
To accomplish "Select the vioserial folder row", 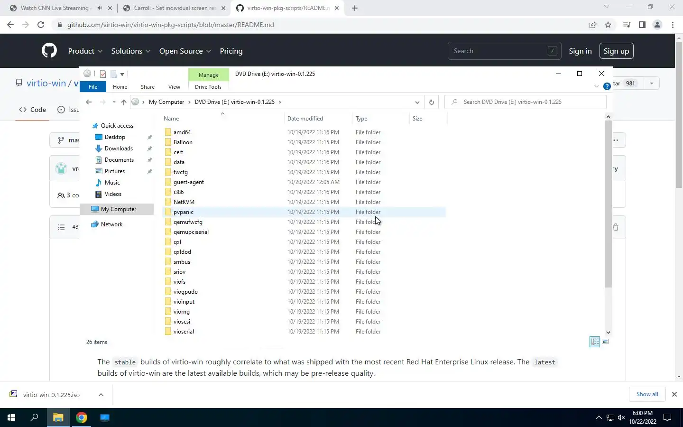I will 304,332.
